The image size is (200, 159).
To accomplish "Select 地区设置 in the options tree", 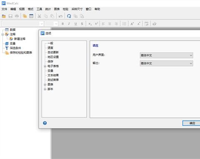I will [x=53, y=57].
